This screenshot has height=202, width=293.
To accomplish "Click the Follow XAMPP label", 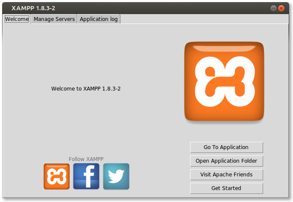I will pyautogui.click(x=86, y=159).
